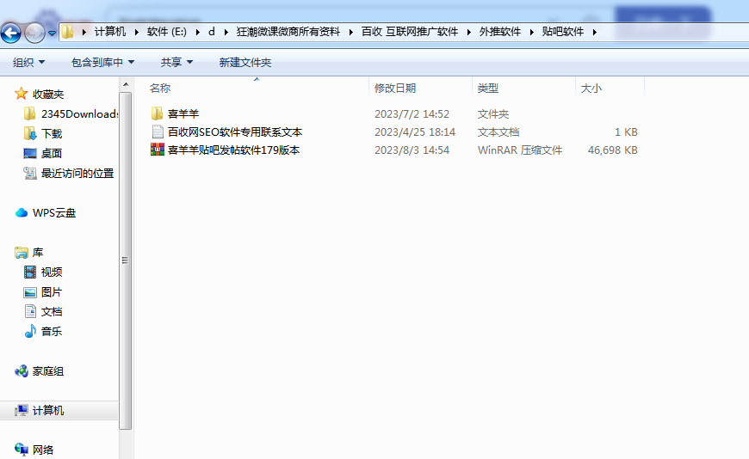This screenshot has width=749, height=459.
Task: Select 视频 library label
Action: tap(52, 272)
